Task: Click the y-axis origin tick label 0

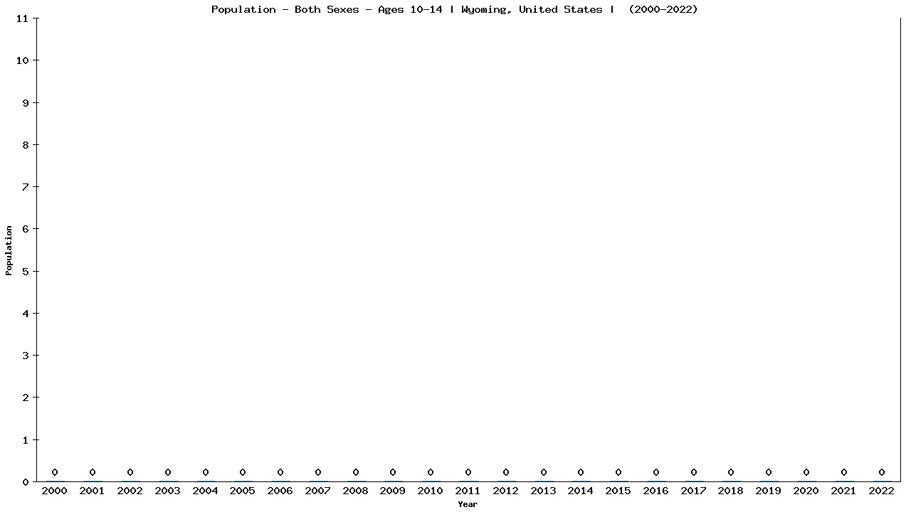Action: pyautogui.click(x=26, y=482)
